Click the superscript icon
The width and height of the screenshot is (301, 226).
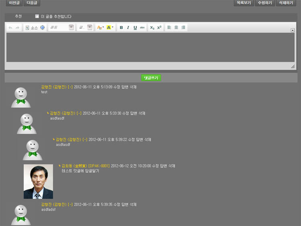pos(159,28)
